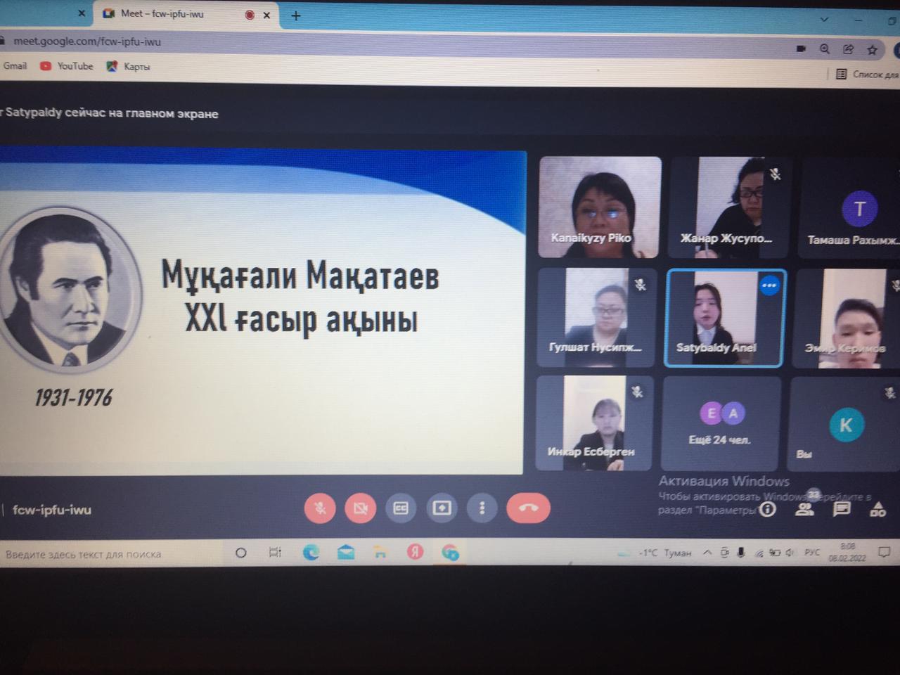Click the present screen button
This screenshot has height=675, width=900.
point(442,508)
